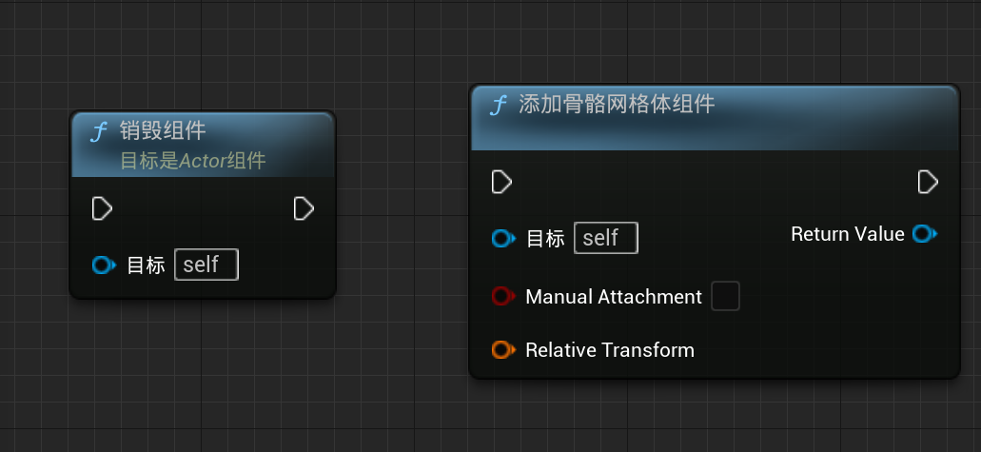
Task: Select the 销毁组件 node title
Action: coord(163,131)
